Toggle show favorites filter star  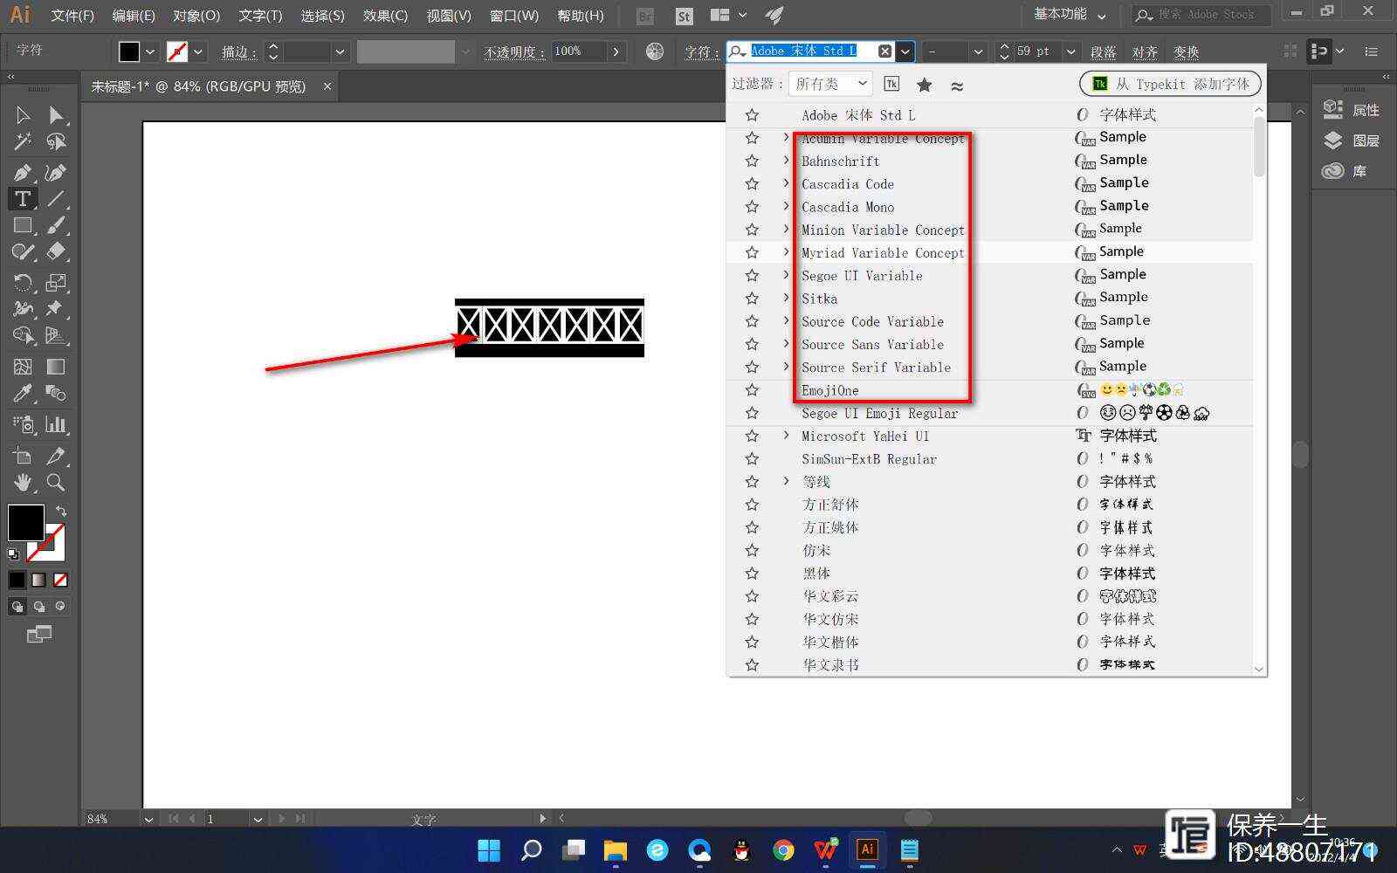(924, 85)
